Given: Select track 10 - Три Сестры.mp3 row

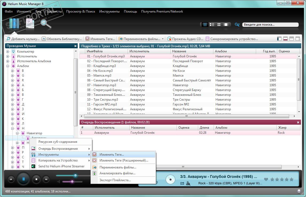Looking at the screenshot, I should click(188, 100).
